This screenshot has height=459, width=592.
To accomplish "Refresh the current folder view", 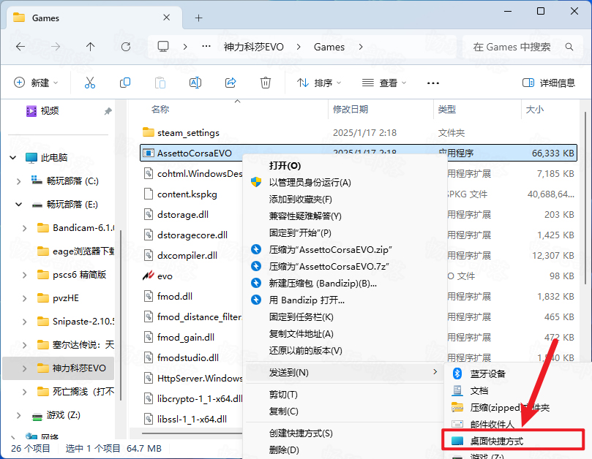I will pos(126,47).
